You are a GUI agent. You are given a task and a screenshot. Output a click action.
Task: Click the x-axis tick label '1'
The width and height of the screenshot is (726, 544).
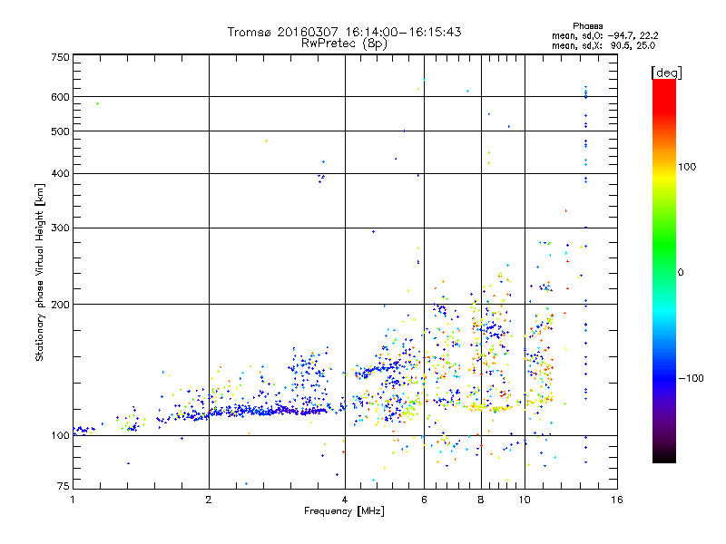pyautogui.click(x=73, y=500)
